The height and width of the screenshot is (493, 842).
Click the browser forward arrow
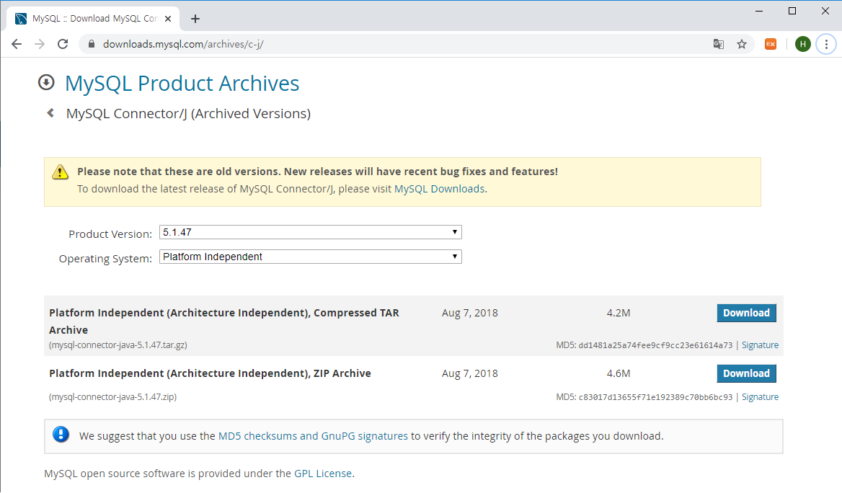[x=40, y=44]
